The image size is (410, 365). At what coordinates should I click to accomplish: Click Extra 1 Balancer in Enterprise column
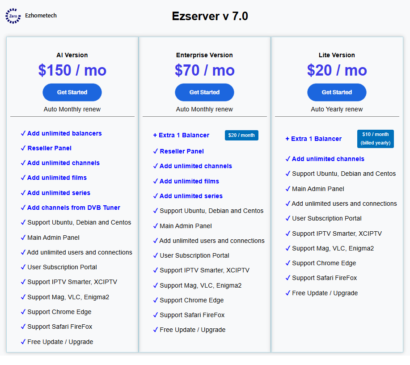pyautogui.click(x=184, y=135)
